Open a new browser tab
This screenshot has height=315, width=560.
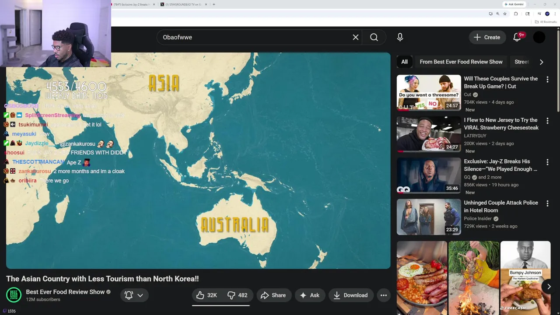213,4
